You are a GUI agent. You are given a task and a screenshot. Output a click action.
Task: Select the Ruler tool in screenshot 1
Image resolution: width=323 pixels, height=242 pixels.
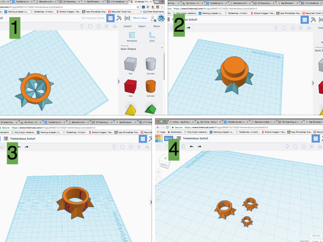coord(152,37)
